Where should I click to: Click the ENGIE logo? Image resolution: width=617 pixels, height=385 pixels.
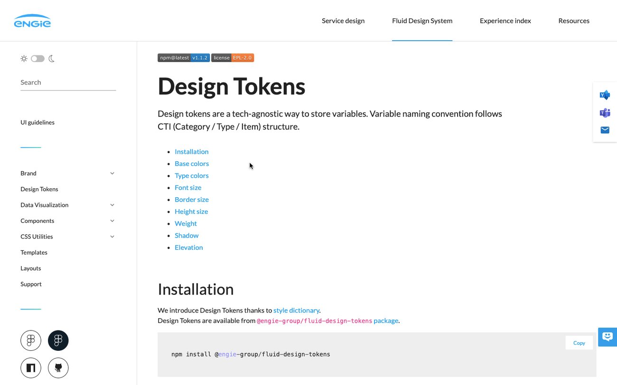click(32, 20)
